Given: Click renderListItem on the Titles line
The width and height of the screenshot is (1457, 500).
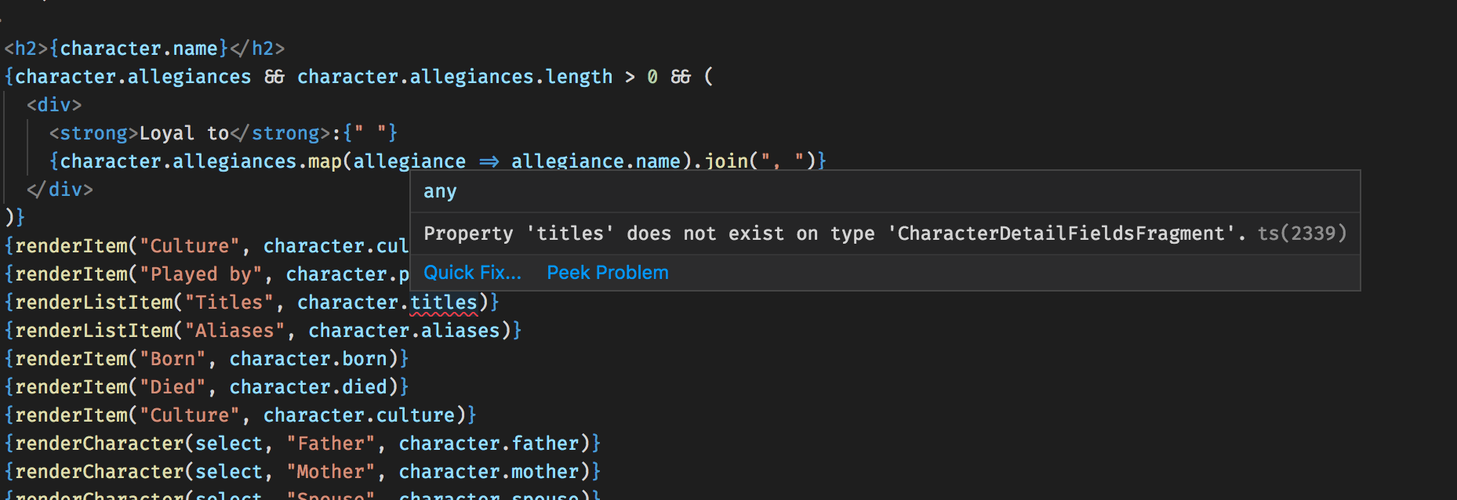Looking at the screenshot, I should (93, 303).
